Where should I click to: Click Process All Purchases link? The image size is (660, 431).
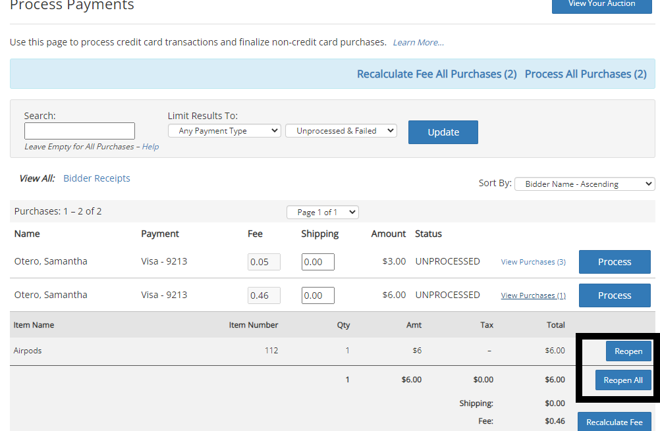coord(585,74)
